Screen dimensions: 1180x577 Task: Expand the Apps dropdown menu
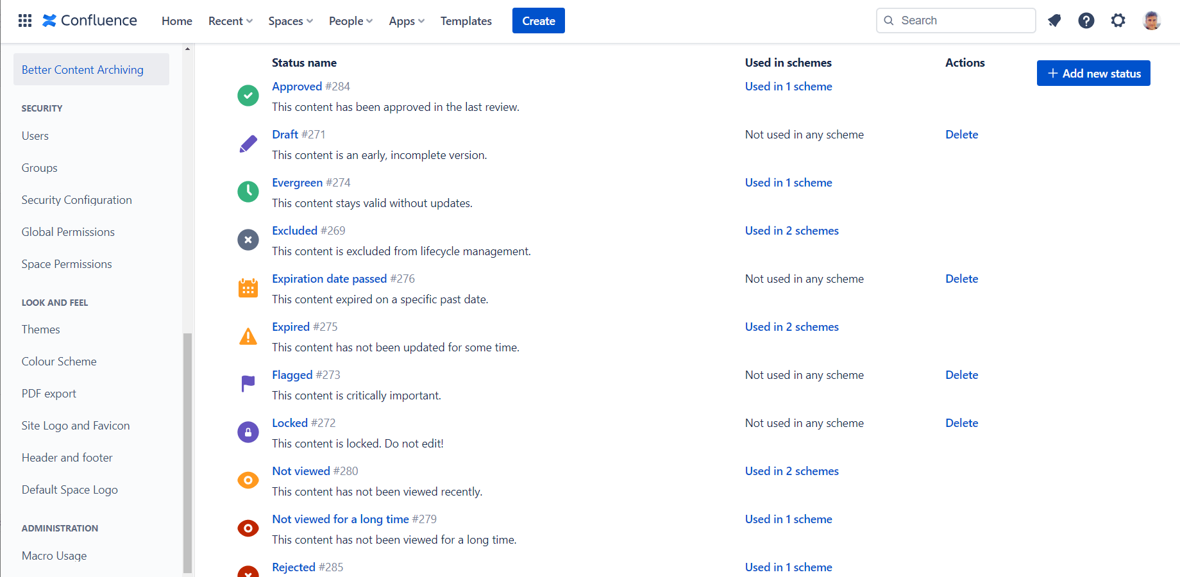pos(407,21)
